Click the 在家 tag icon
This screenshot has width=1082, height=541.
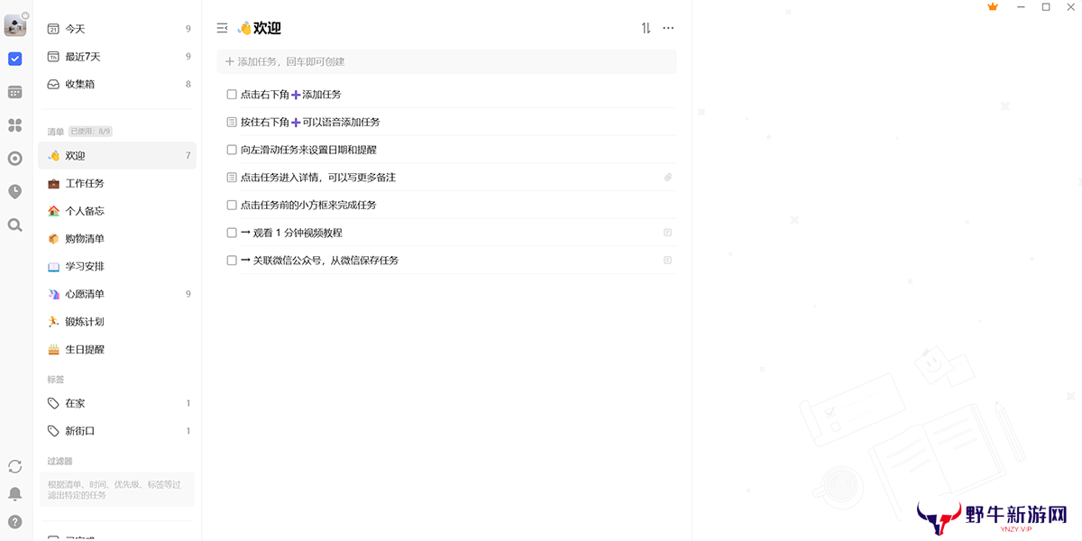(x=53, y=404)
